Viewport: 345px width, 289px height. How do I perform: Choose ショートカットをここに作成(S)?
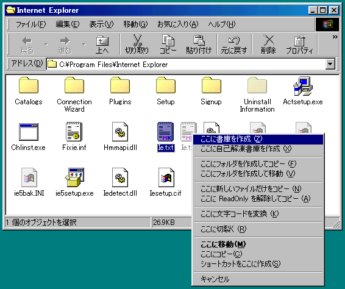click(x=258, y=263)
